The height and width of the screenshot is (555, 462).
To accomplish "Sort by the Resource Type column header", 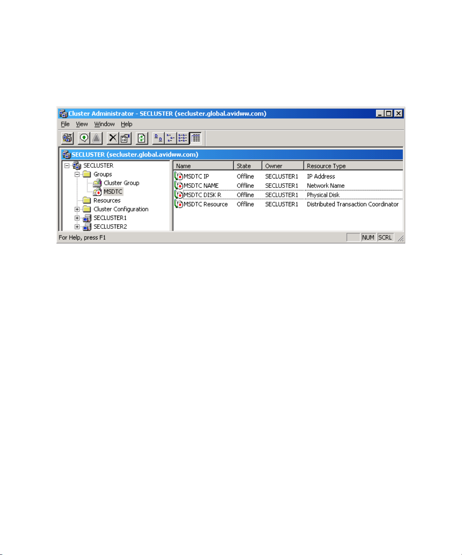I will click(x=353, y=166).
